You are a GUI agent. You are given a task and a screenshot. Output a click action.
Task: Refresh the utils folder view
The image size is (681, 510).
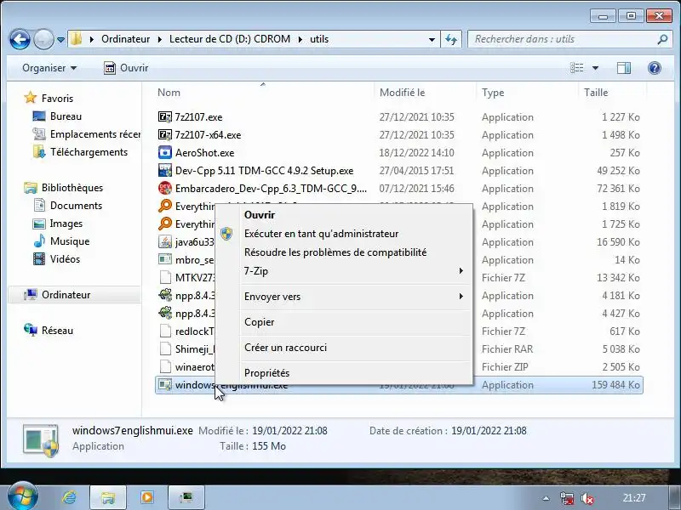click(451, 39)
